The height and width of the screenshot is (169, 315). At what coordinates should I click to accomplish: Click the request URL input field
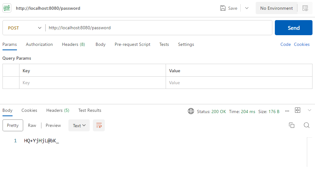tap(158, 28)
